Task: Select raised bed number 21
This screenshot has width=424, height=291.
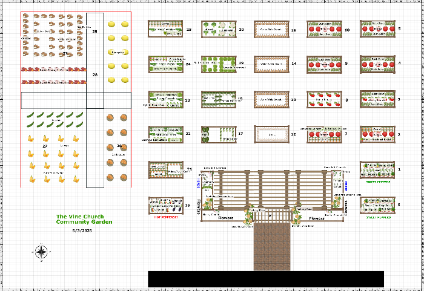Action: pos(166,170)
